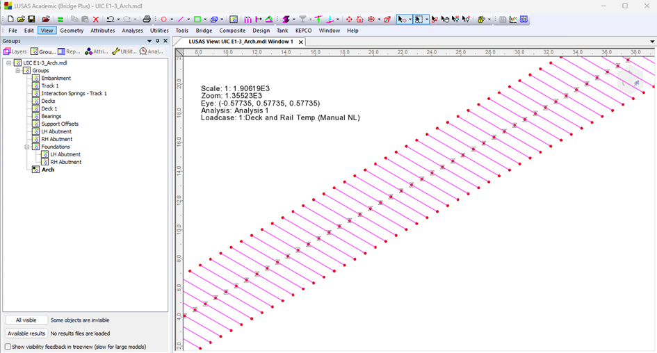Collapse the Groups tree node
Image resolution: width=657 pixels, height=353 pixels.
(18, 71)
